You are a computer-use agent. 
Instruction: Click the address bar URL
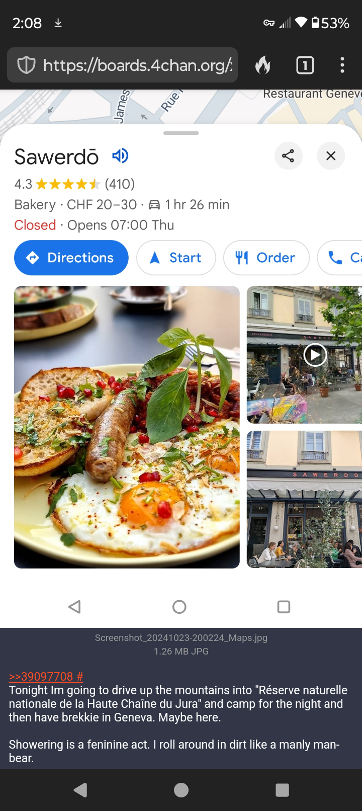pos(138,65)
